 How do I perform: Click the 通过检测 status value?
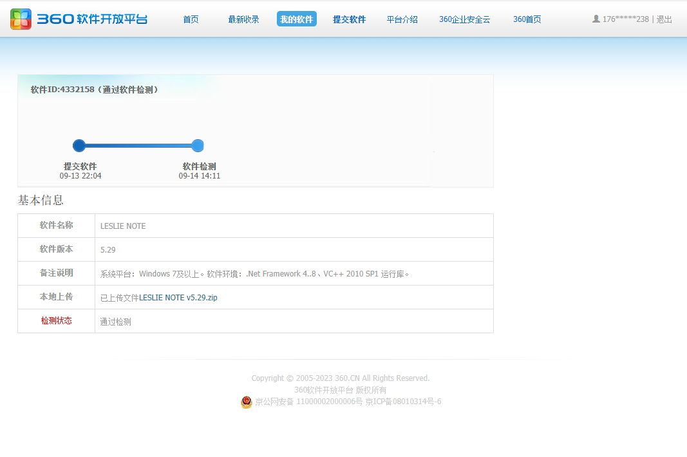click(x=116, y=322)
